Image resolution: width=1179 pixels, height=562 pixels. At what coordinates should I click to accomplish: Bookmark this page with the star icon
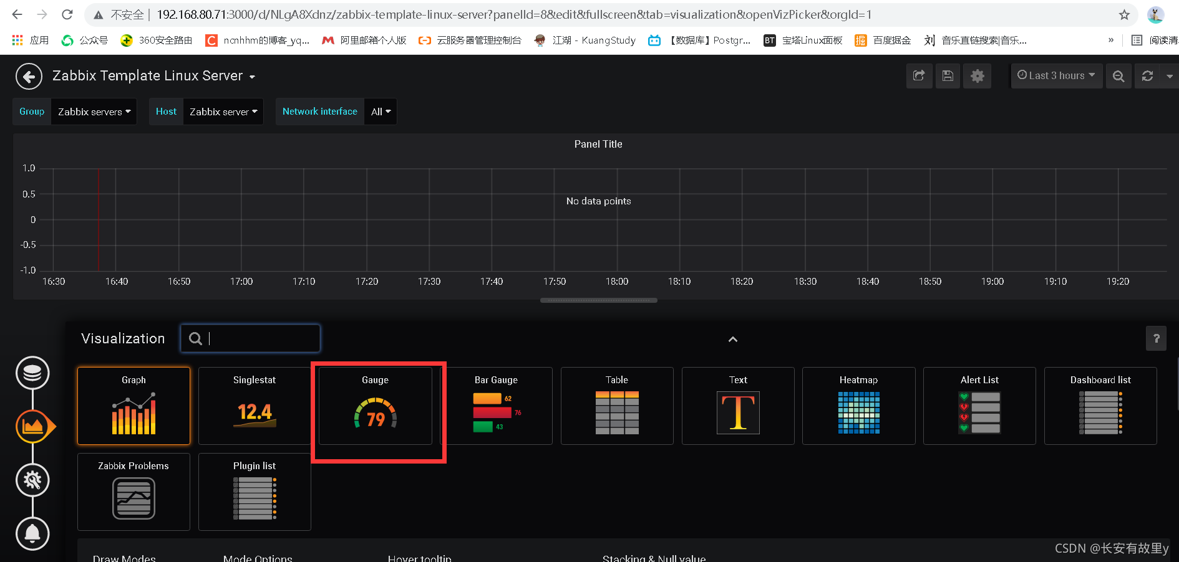click(1124, 15)
